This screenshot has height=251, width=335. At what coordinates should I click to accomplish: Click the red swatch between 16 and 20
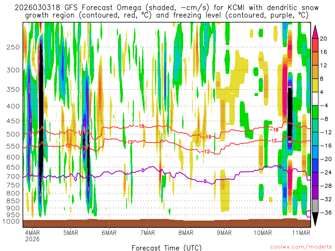315,45
